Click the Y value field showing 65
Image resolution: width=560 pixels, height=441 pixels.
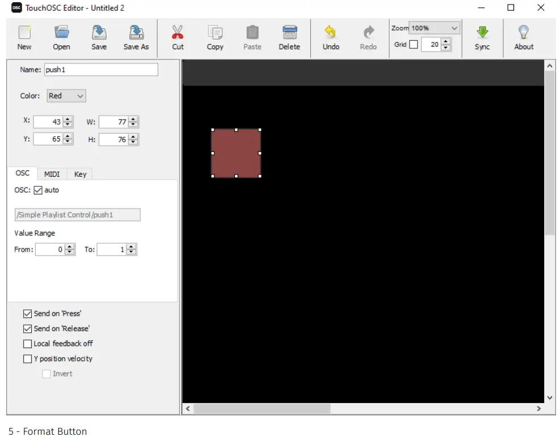(x=48, y=139)
